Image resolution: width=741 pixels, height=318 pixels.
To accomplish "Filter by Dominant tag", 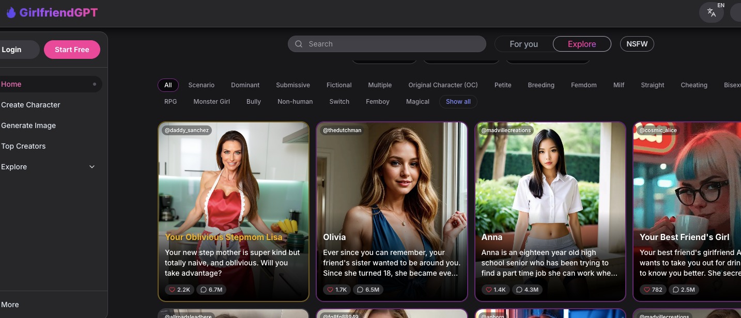I will pos(245,85).
